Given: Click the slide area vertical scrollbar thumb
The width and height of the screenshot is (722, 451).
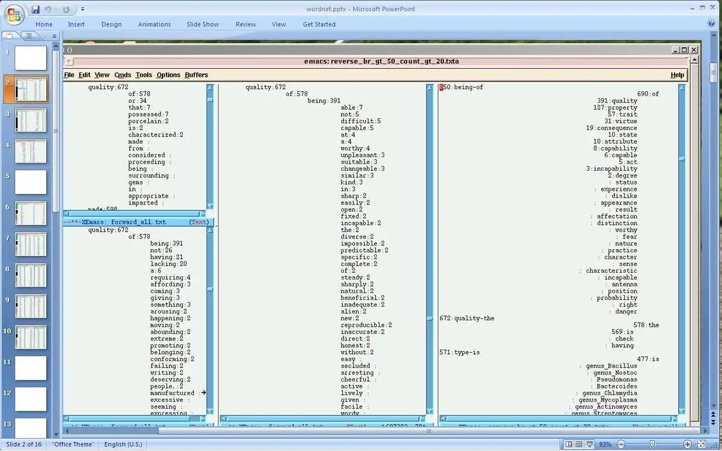Looking at the screenshot, I should pyautogui.click(x=714, y=73).
